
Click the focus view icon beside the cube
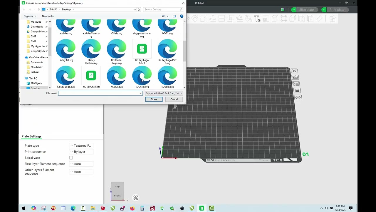[x=135, y=198]
